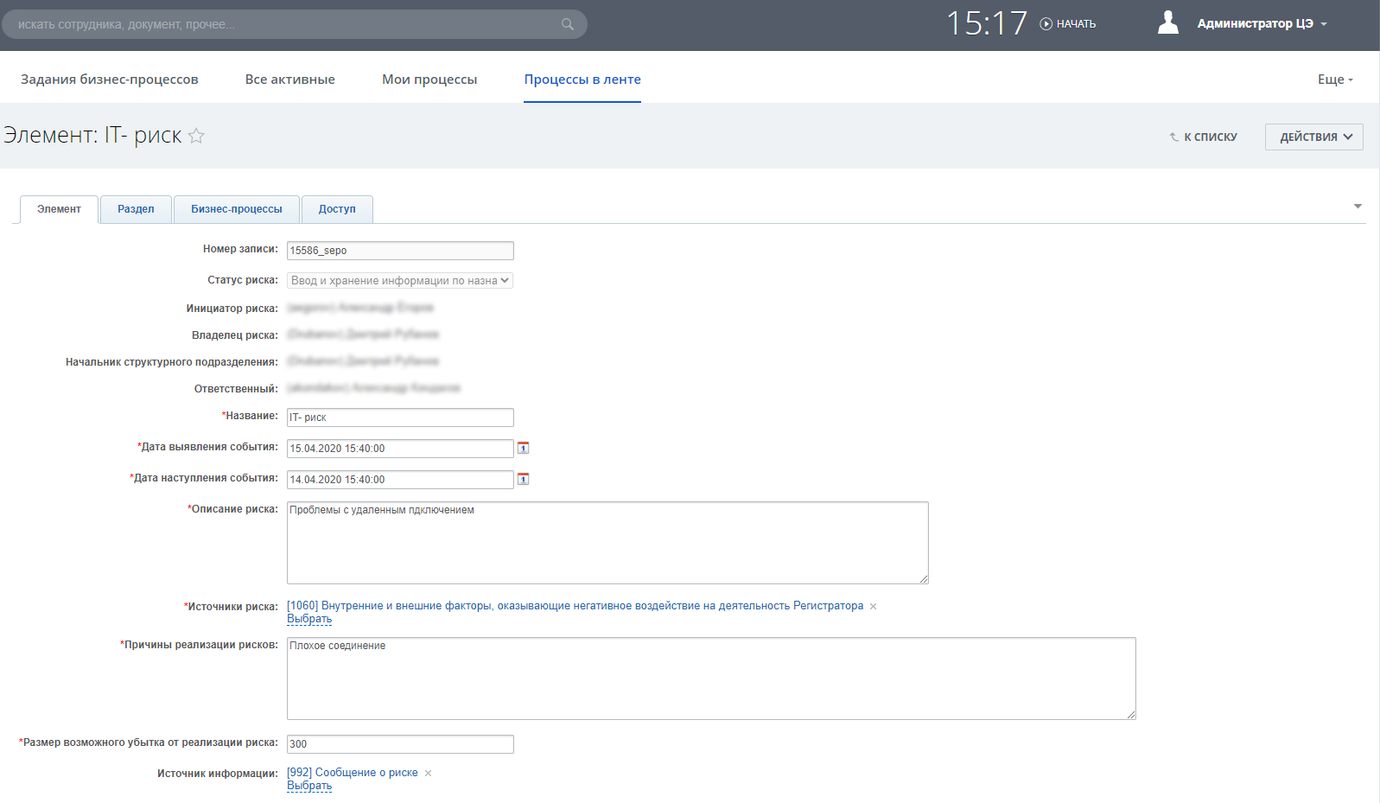This screenshot has width=1380, height=803.
Task: Return to list via К СПИСКУ
Action: (1203, 137)
